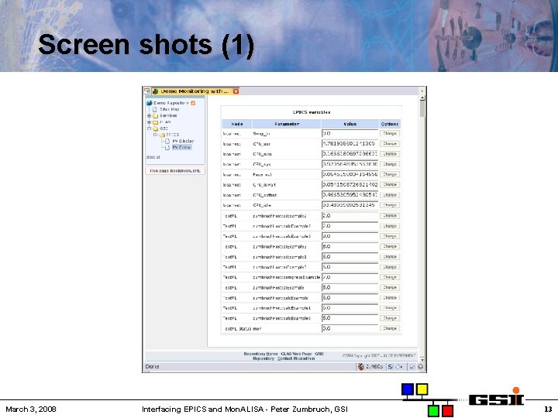Click Change button for CPU_idle row
The height and width of the screenshot is (418, 558).
click(390, 205)
